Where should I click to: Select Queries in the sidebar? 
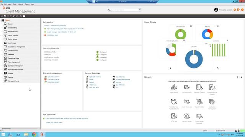10,73
